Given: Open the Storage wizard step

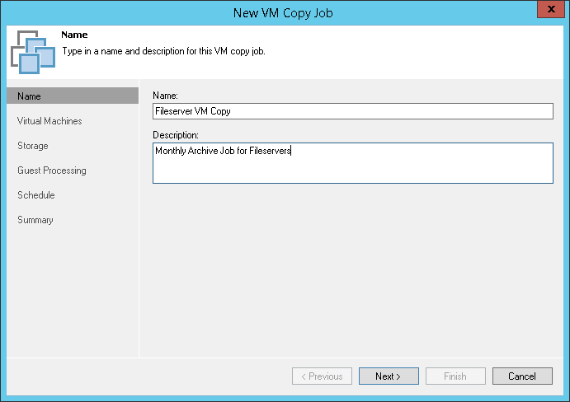Looking at the screenshot, I should point(33,146).
